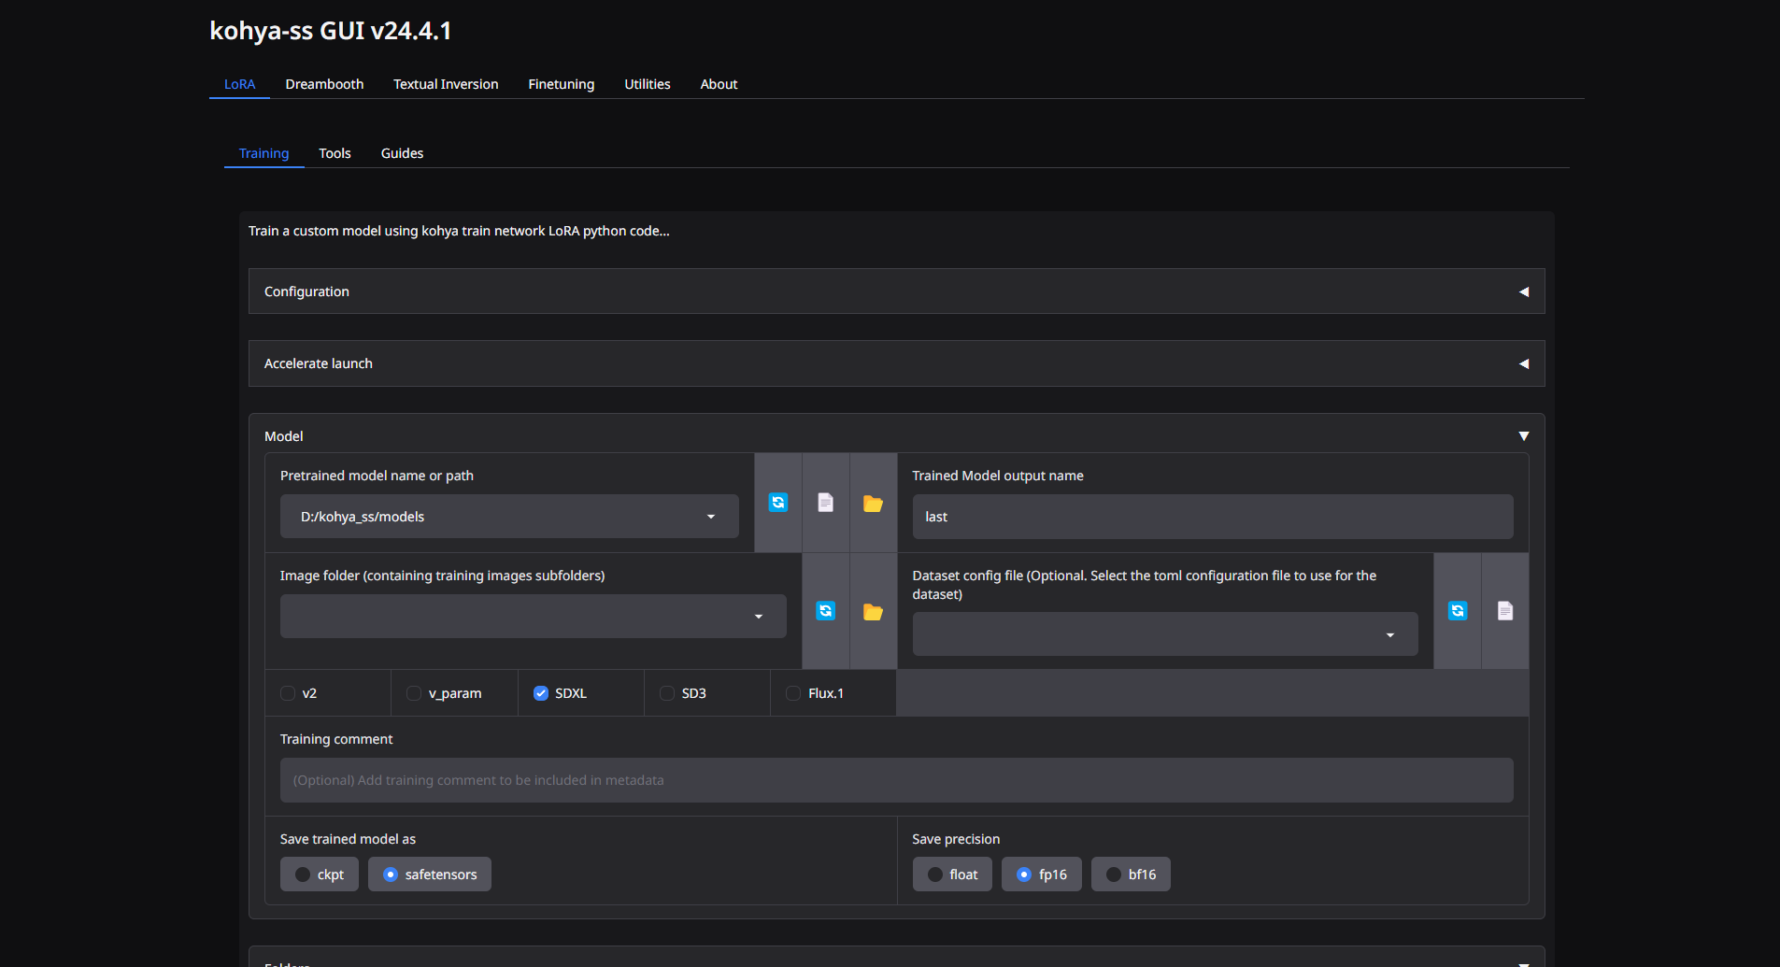Enable the v2 checkbox
The height and width of the screenshot is (967, 1780).
click(x=288, y=693)
